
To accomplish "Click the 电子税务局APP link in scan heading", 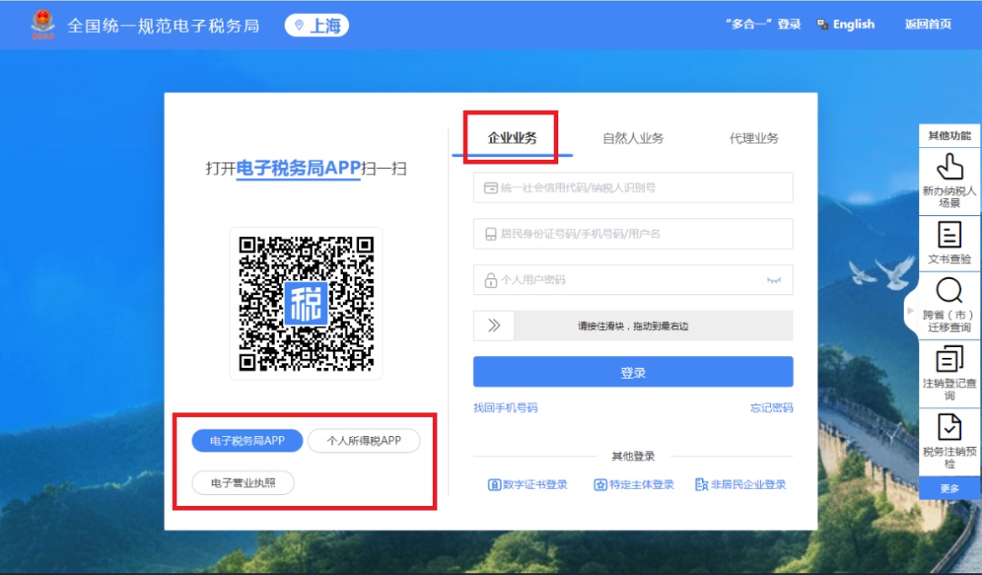I will point(299,168).
